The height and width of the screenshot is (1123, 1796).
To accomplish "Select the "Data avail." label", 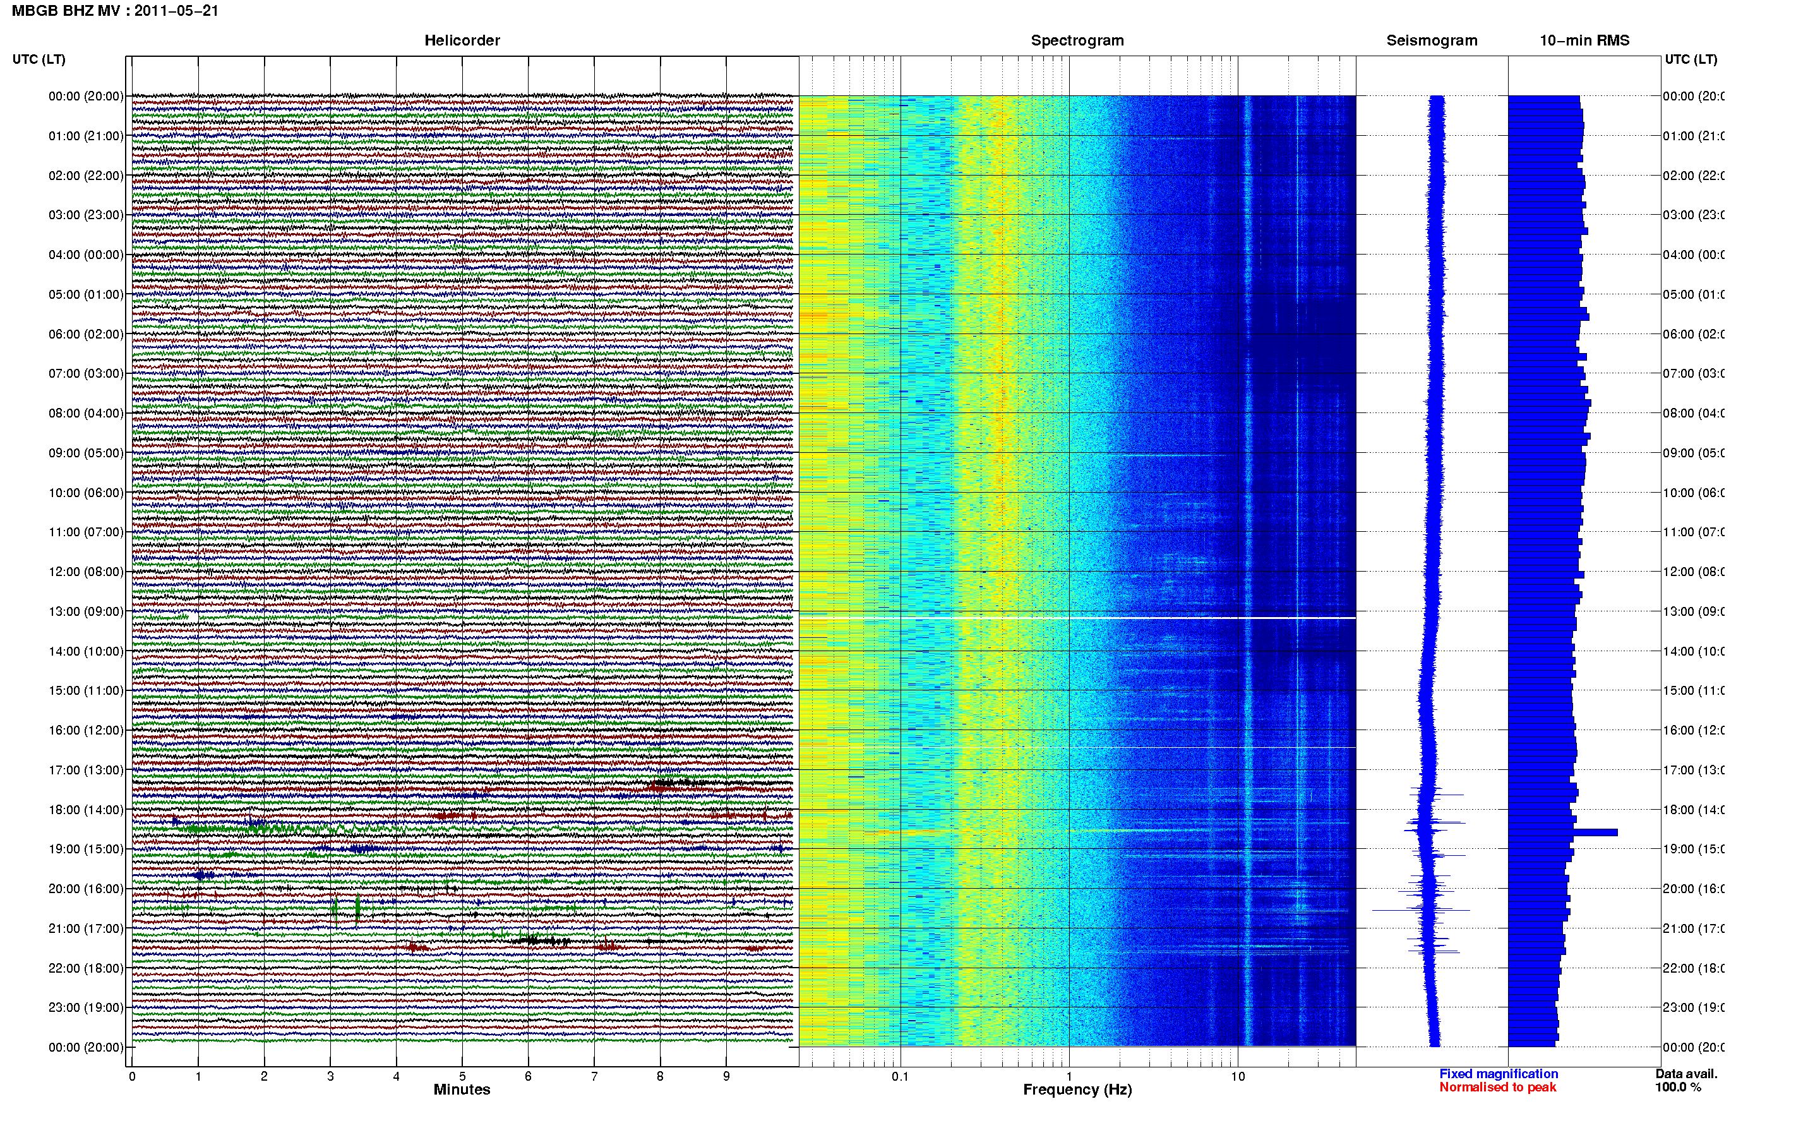I will (x=1686, y=1074).
